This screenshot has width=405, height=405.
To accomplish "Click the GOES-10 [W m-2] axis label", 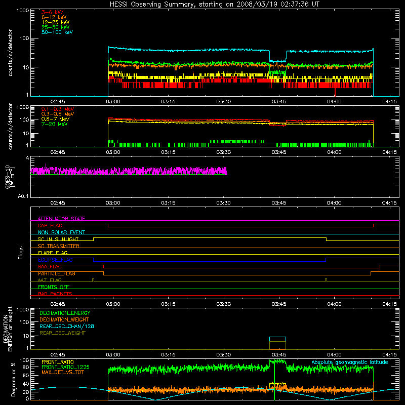I will (x=10, y=177).
